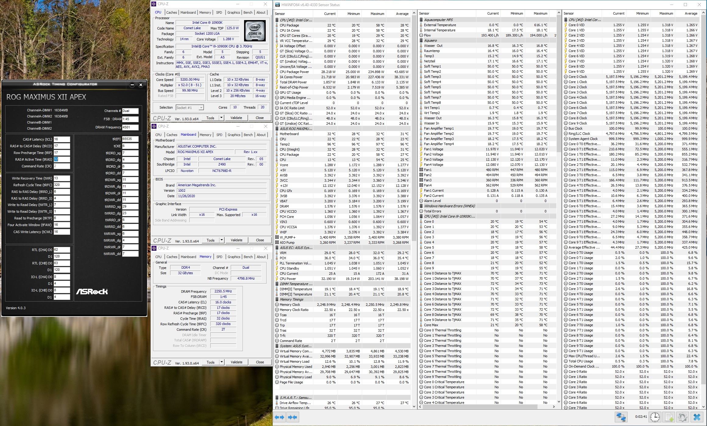
Task: Click Tools button in Mainboard CPU-Z window
Action: click(211, 240)
